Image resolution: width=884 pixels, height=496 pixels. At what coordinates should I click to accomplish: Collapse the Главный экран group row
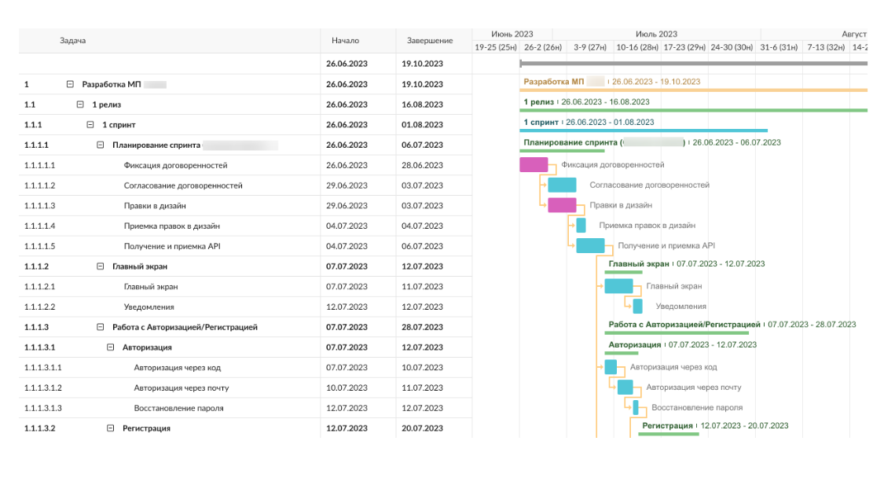(101, 266)
